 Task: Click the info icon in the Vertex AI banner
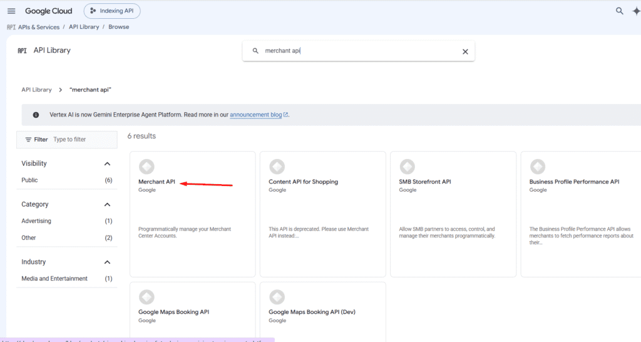tap(36, 115)
